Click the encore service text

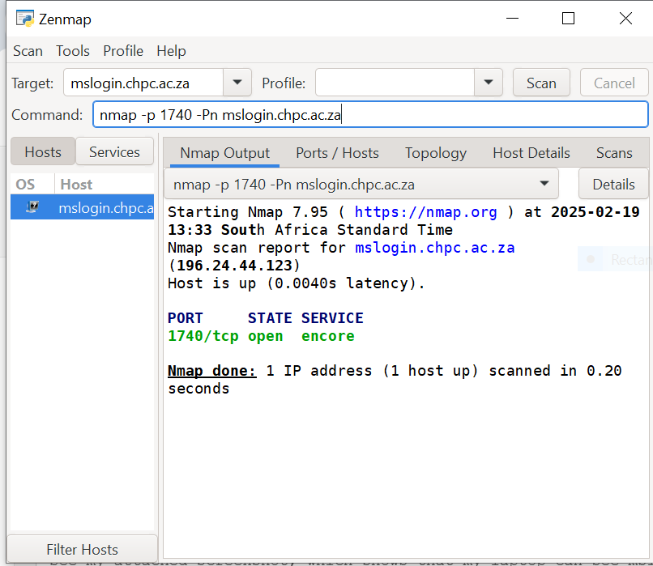tap(328, 336)
